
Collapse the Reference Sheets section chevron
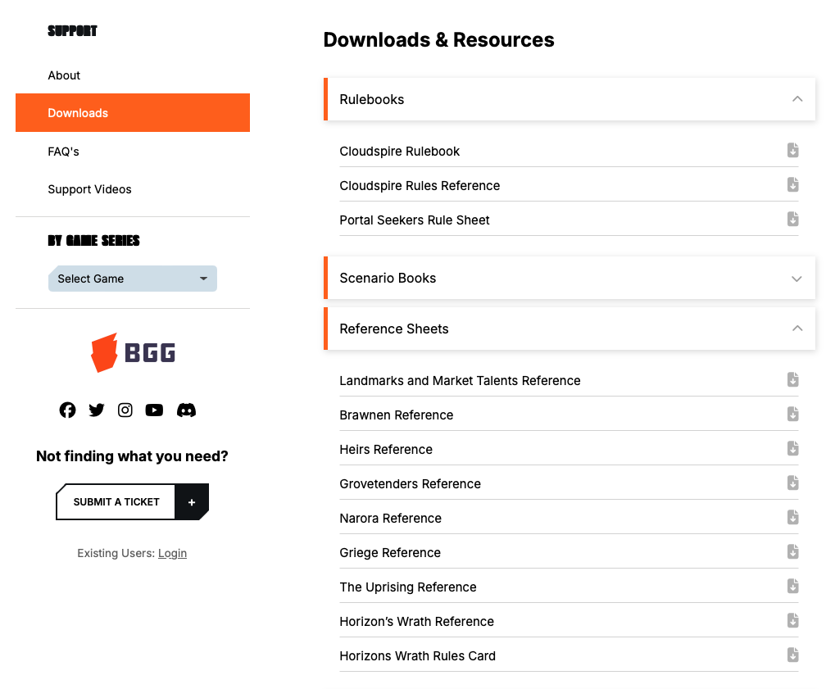797,329
